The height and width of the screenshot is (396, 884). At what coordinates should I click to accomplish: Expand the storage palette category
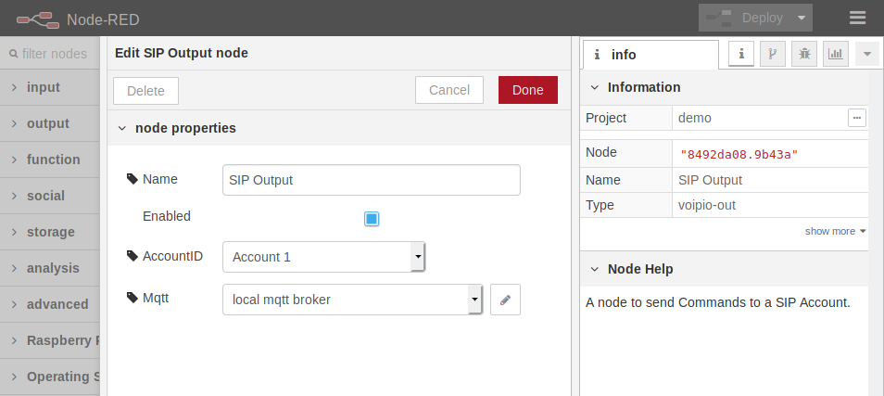[x=50, y=232]
